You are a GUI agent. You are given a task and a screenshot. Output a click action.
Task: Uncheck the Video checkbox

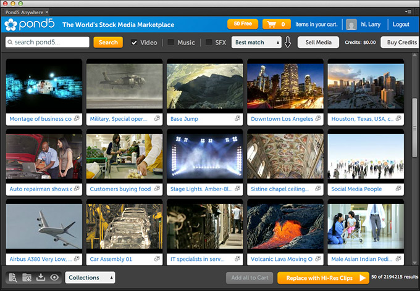[134, 43]
